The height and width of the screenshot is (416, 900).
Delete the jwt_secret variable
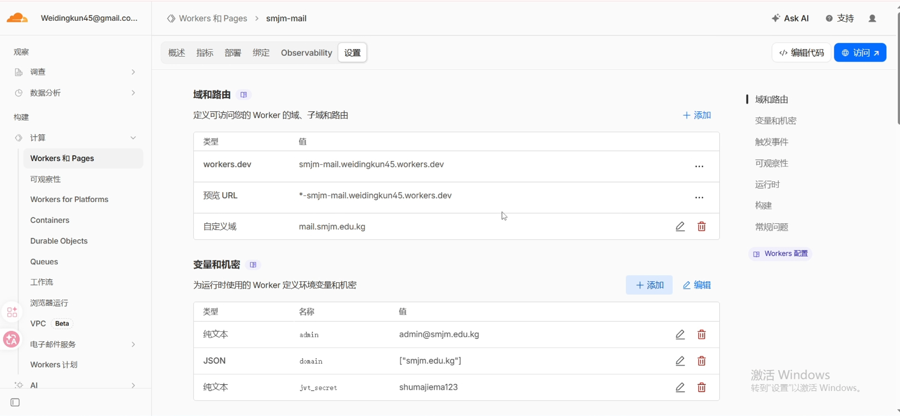point(702,388)
